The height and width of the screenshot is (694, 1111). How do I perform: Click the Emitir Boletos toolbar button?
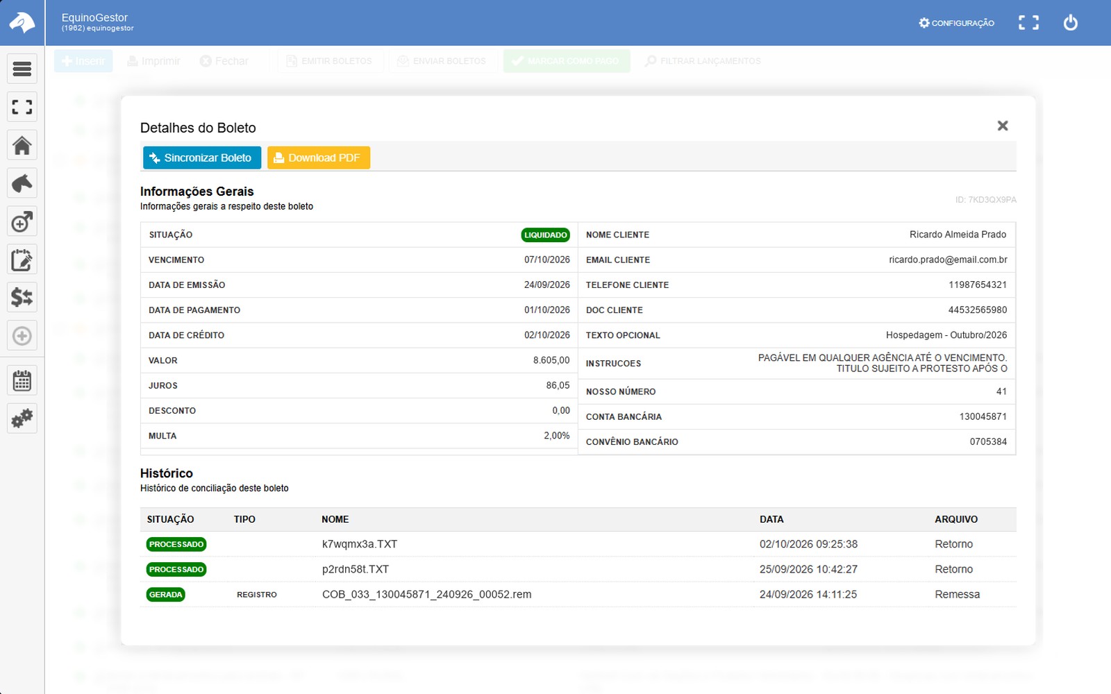click(329, 61)
